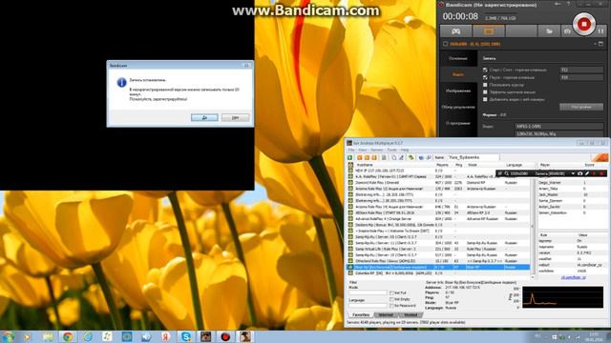Image resolution: width=611 pixels, height=343 pixels.
Task: Open the О программе tab in Bandicam
Action: (458, 123)
